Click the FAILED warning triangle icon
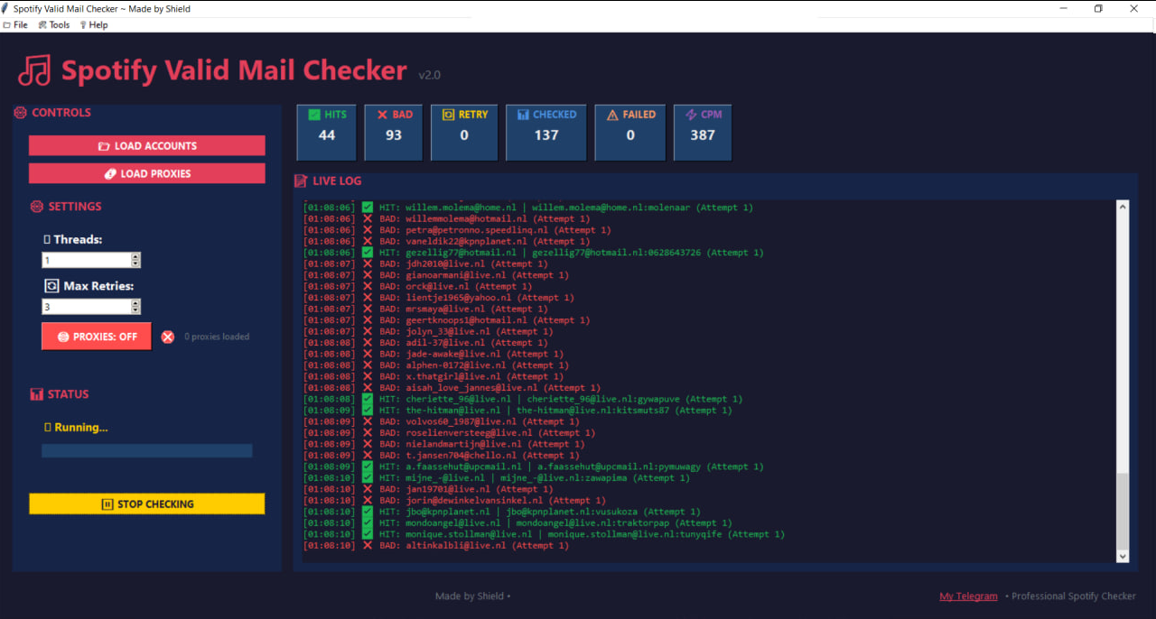The width and height of the screenshot is (1156, 619). (x=612, y=115)
